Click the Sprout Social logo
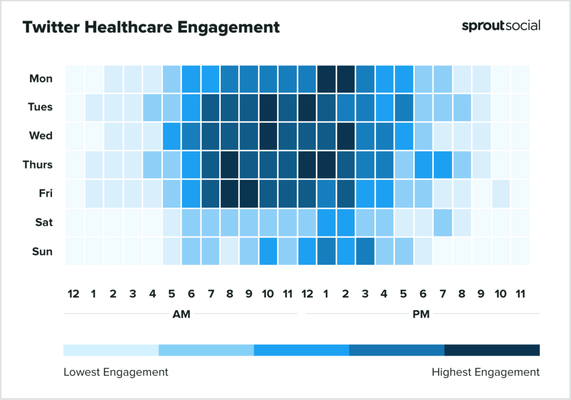The height and width of the screenshot is (400, 571). tap(501, 26)
